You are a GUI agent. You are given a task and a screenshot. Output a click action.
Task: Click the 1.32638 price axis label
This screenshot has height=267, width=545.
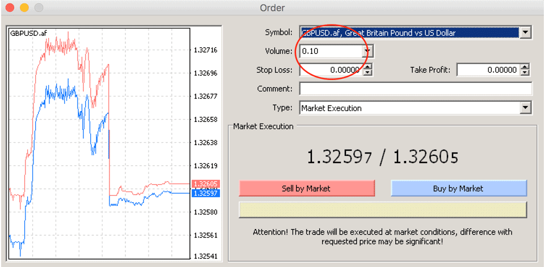pyautogui.click(x=205, y=142)
